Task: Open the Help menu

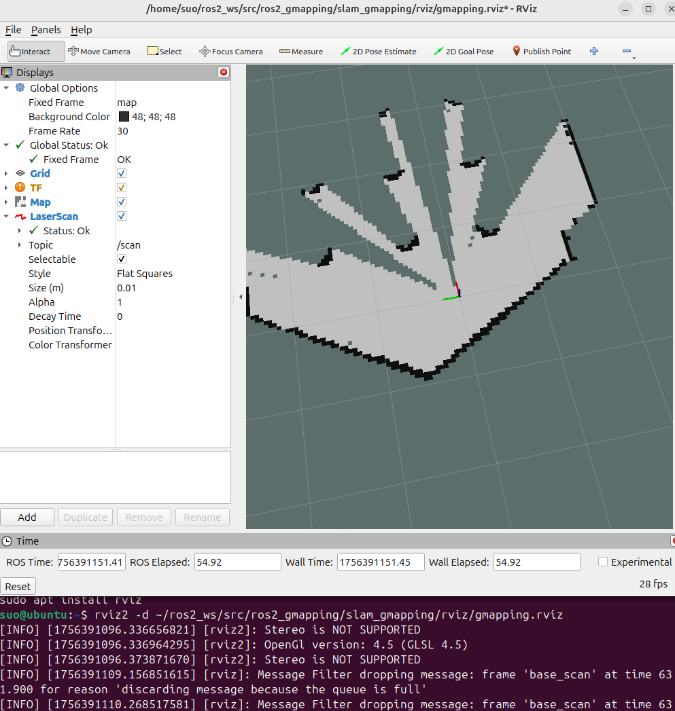Action: [82, 30]
